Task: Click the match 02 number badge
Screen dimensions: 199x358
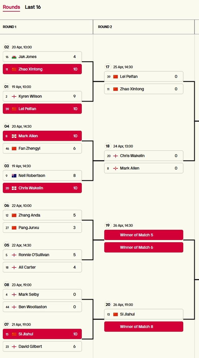Action: pyautogui.click(x=7, y=47)
